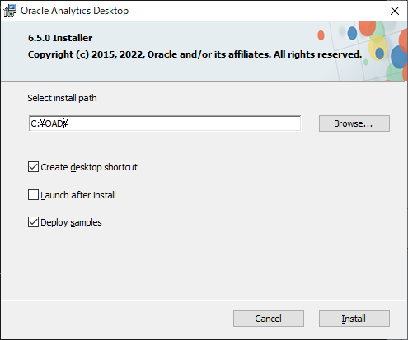Click the installer icon in the title bar

click(10, 11)
